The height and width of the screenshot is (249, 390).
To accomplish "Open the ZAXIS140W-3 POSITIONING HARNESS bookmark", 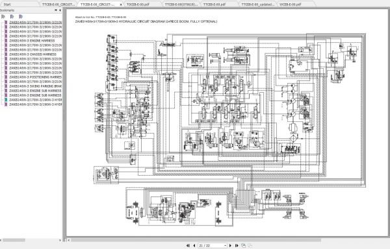I will pos(35,77).
